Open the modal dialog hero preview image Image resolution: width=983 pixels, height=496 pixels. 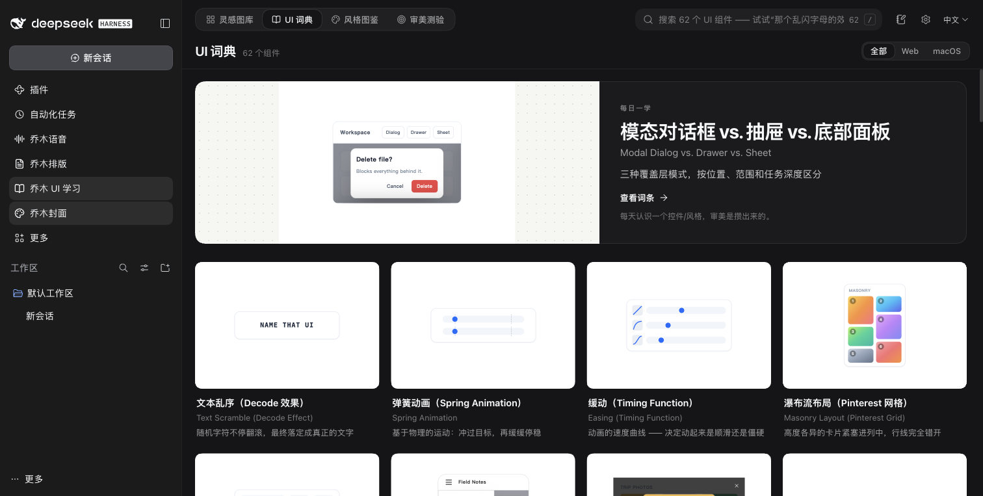(x=397, y=163)
